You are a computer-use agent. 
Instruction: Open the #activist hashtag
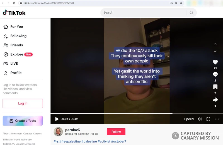click(104, 141)
